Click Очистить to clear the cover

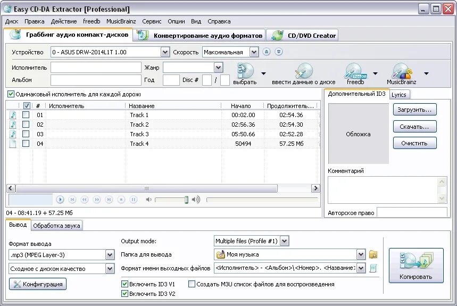click(415, 143)
